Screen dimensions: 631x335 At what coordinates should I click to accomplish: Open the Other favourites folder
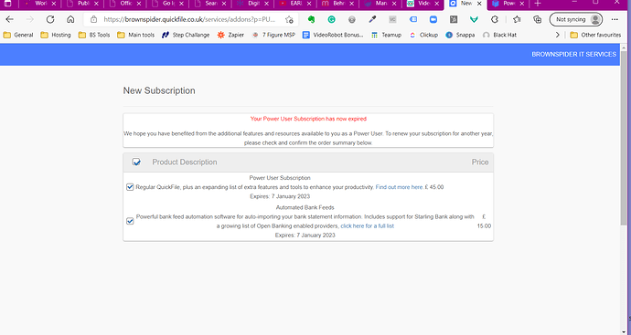coord(595,35)
